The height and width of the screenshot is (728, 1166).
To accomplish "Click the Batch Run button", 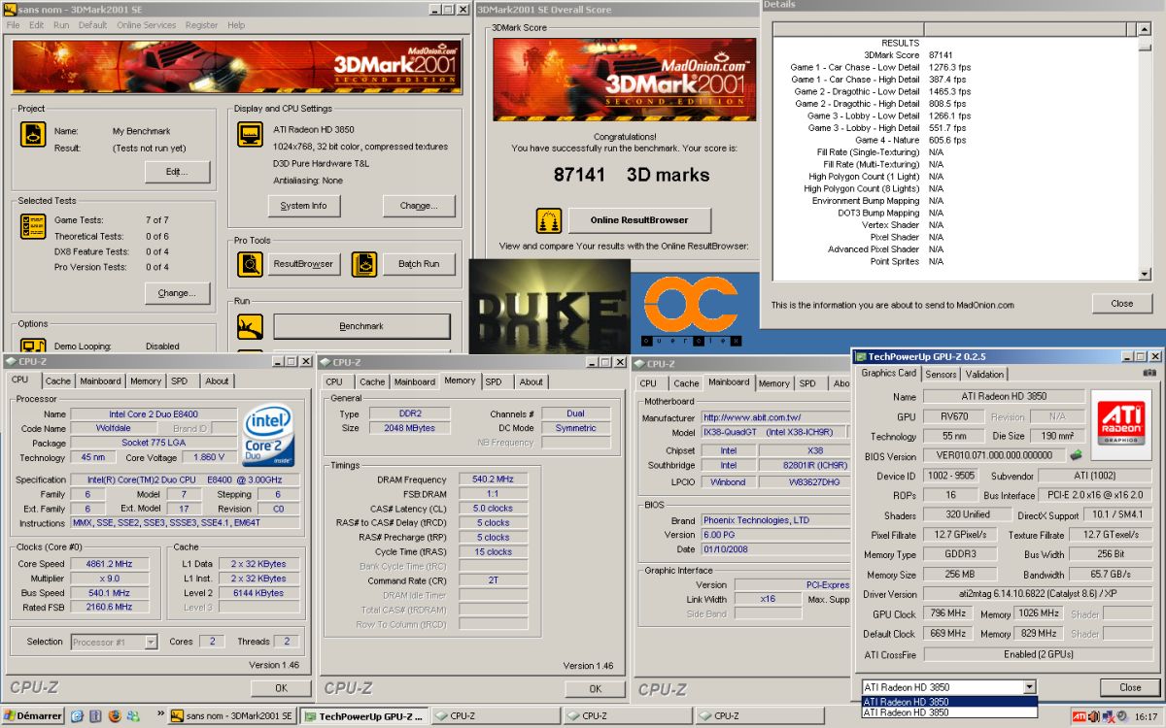I will tap(418, 264).
